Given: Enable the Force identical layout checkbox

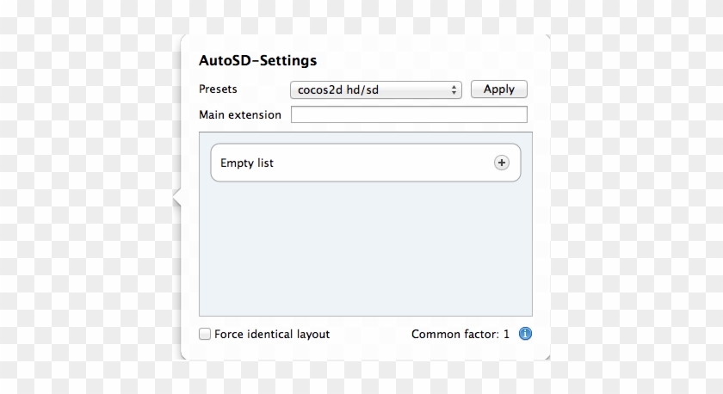Looking at the screenshot, I should (205, 334).
